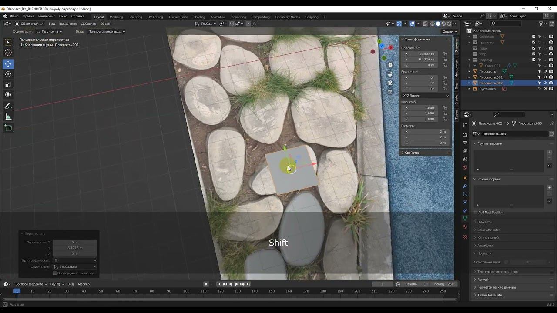The image size is (557, 313).
Task: Click the Add Cube tool icon
Action: tap(8, 128)
